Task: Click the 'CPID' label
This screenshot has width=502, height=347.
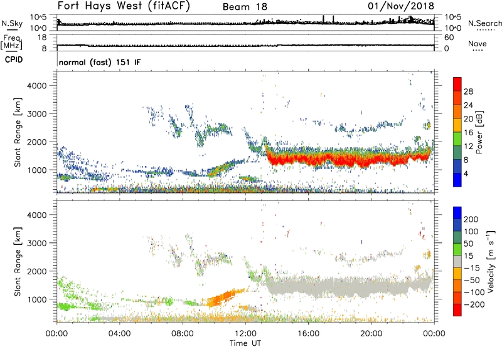Action: (x=14, y=60)
